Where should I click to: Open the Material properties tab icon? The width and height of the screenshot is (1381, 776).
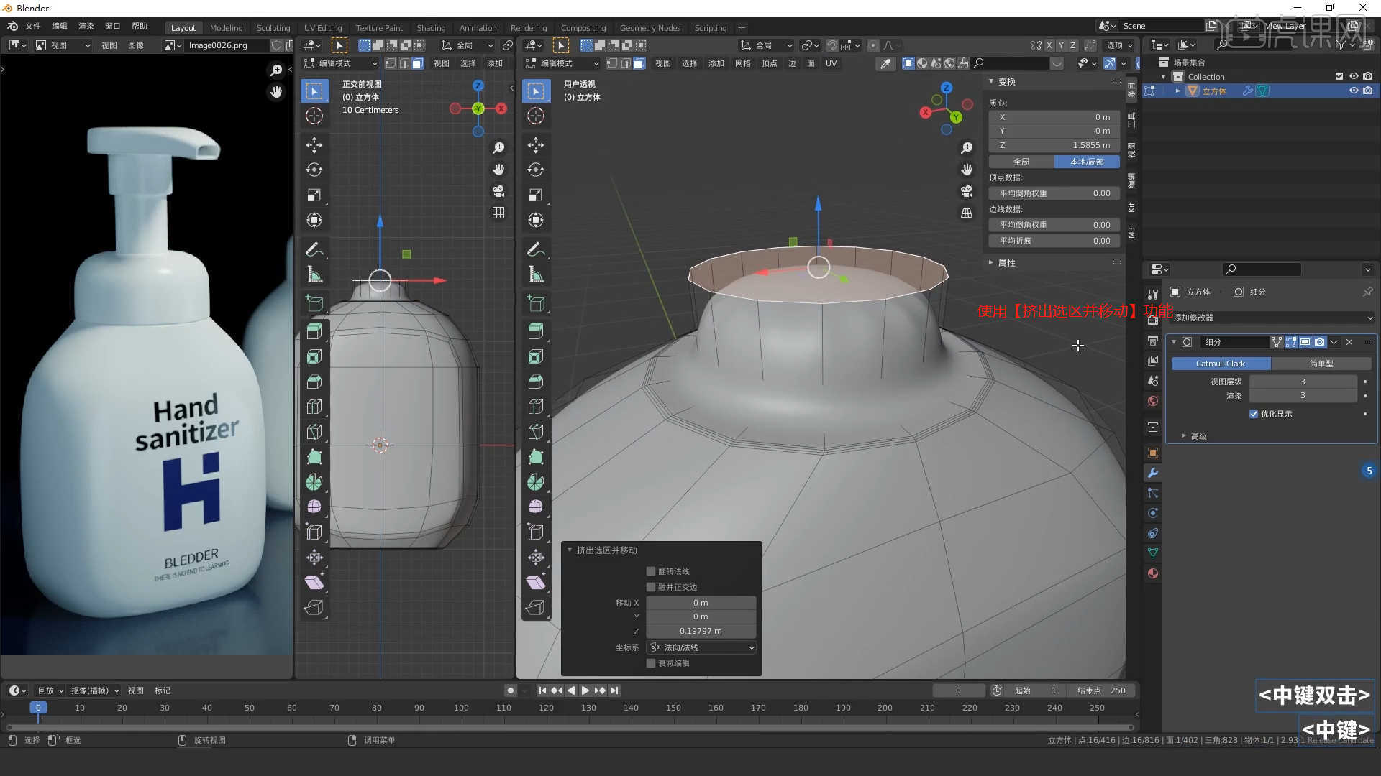[x=1153, y=573]
